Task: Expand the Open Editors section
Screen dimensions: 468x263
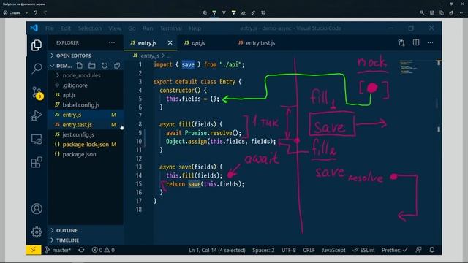Action: tap(74, 56)
